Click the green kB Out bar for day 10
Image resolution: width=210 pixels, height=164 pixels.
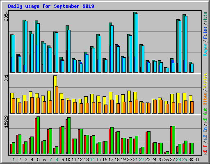click(x=69, y=136)
